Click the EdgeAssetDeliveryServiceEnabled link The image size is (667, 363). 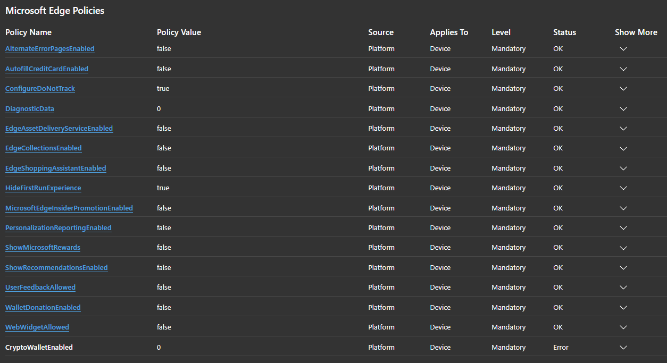[59, 129]
